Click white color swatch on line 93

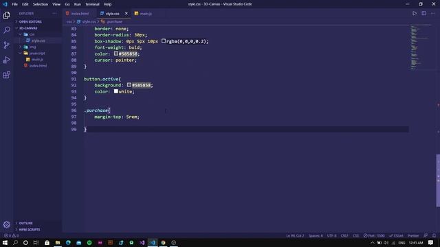[116, 91]
